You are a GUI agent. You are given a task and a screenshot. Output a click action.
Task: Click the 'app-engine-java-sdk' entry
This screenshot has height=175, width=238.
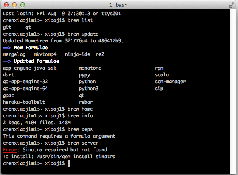coord(30,68)
